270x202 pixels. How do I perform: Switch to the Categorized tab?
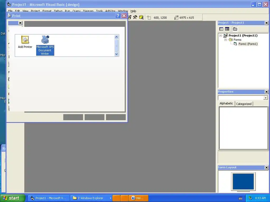click(x=244, y=104)
